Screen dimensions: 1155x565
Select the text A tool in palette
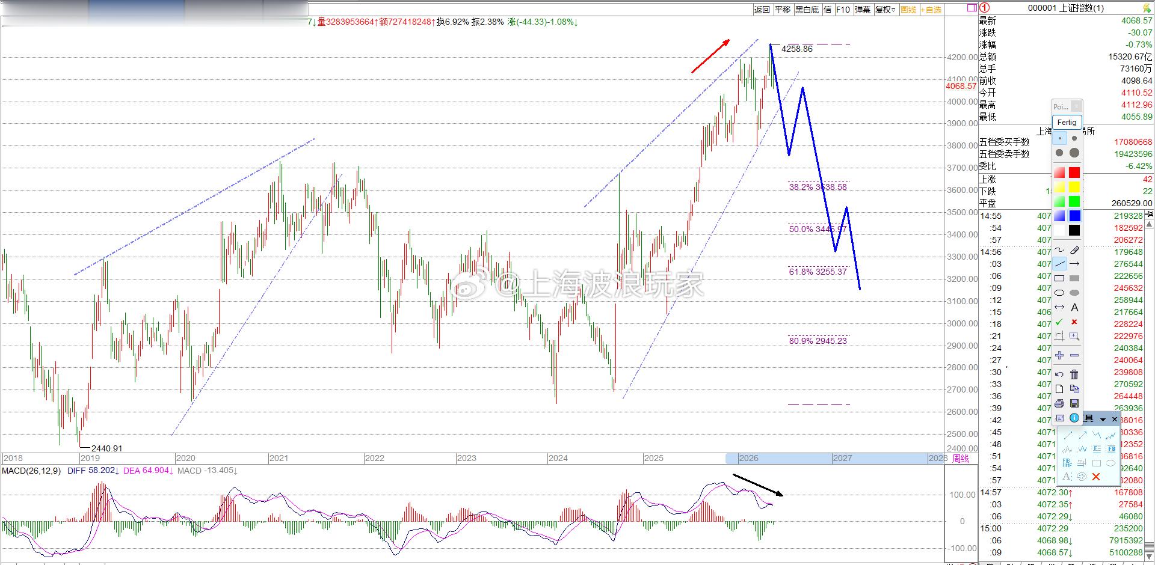(x=1074, y=307)
